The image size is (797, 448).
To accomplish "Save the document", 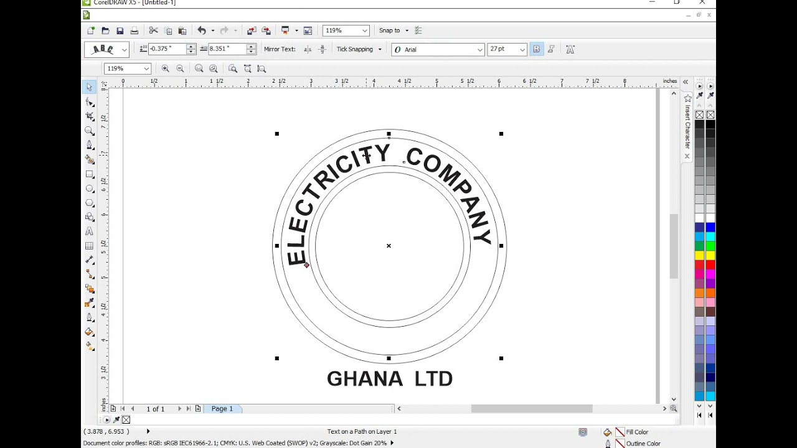I will (x=120, y=30).
